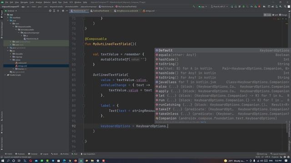Select the Default completion suggestion

[223, 50]
